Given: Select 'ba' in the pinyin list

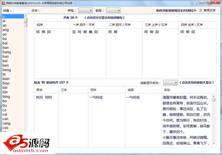Looking at the screenshot, I should click(x=13, y=39).
